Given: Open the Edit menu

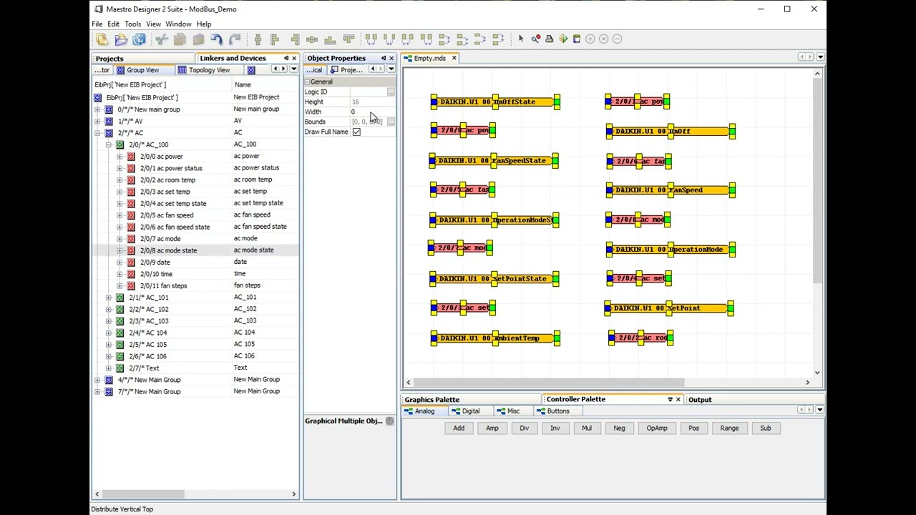Looking at the screenshot, I should 113,24.
